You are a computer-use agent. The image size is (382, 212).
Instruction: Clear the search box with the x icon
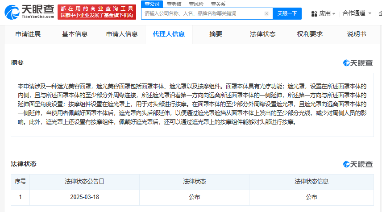266,14
